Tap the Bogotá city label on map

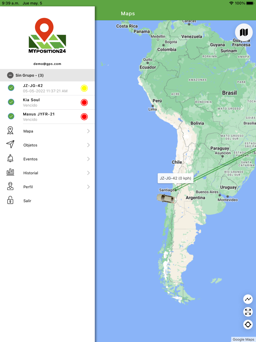pos(171,42)
